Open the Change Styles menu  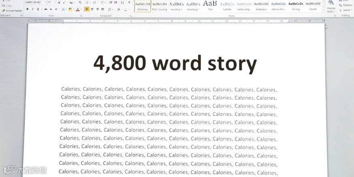331,6
